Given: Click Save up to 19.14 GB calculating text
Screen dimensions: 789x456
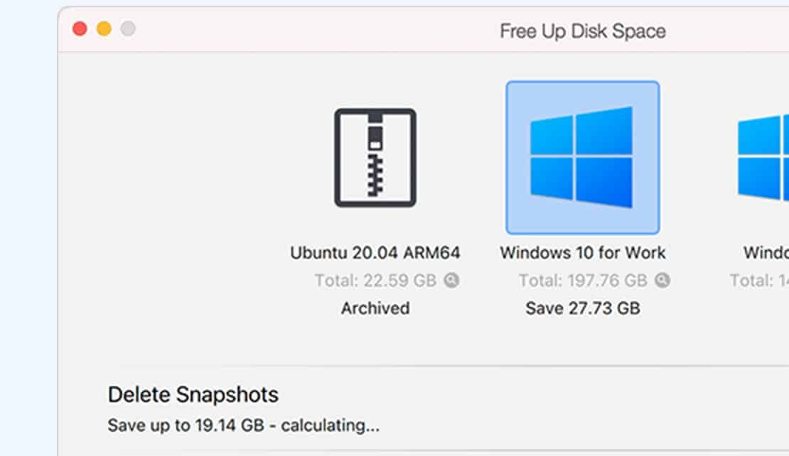Looking at the screenshot, I should click(x=244, y=425).
